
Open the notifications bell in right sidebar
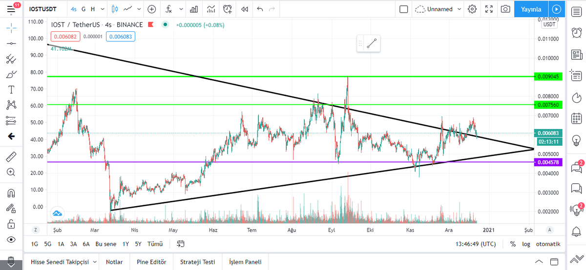[x=576, y=231]
